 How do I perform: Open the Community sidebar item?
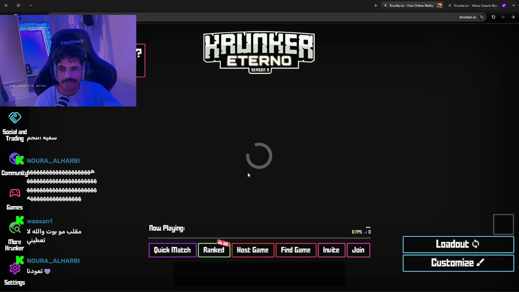pyautogui.click(x=15, y=165)
